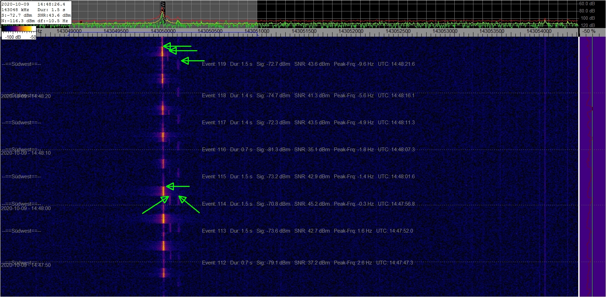Click frequency scale label 143051500
The width and height of the screenshot is (606, 297).
pyautogui.click(x=304, y=31)
